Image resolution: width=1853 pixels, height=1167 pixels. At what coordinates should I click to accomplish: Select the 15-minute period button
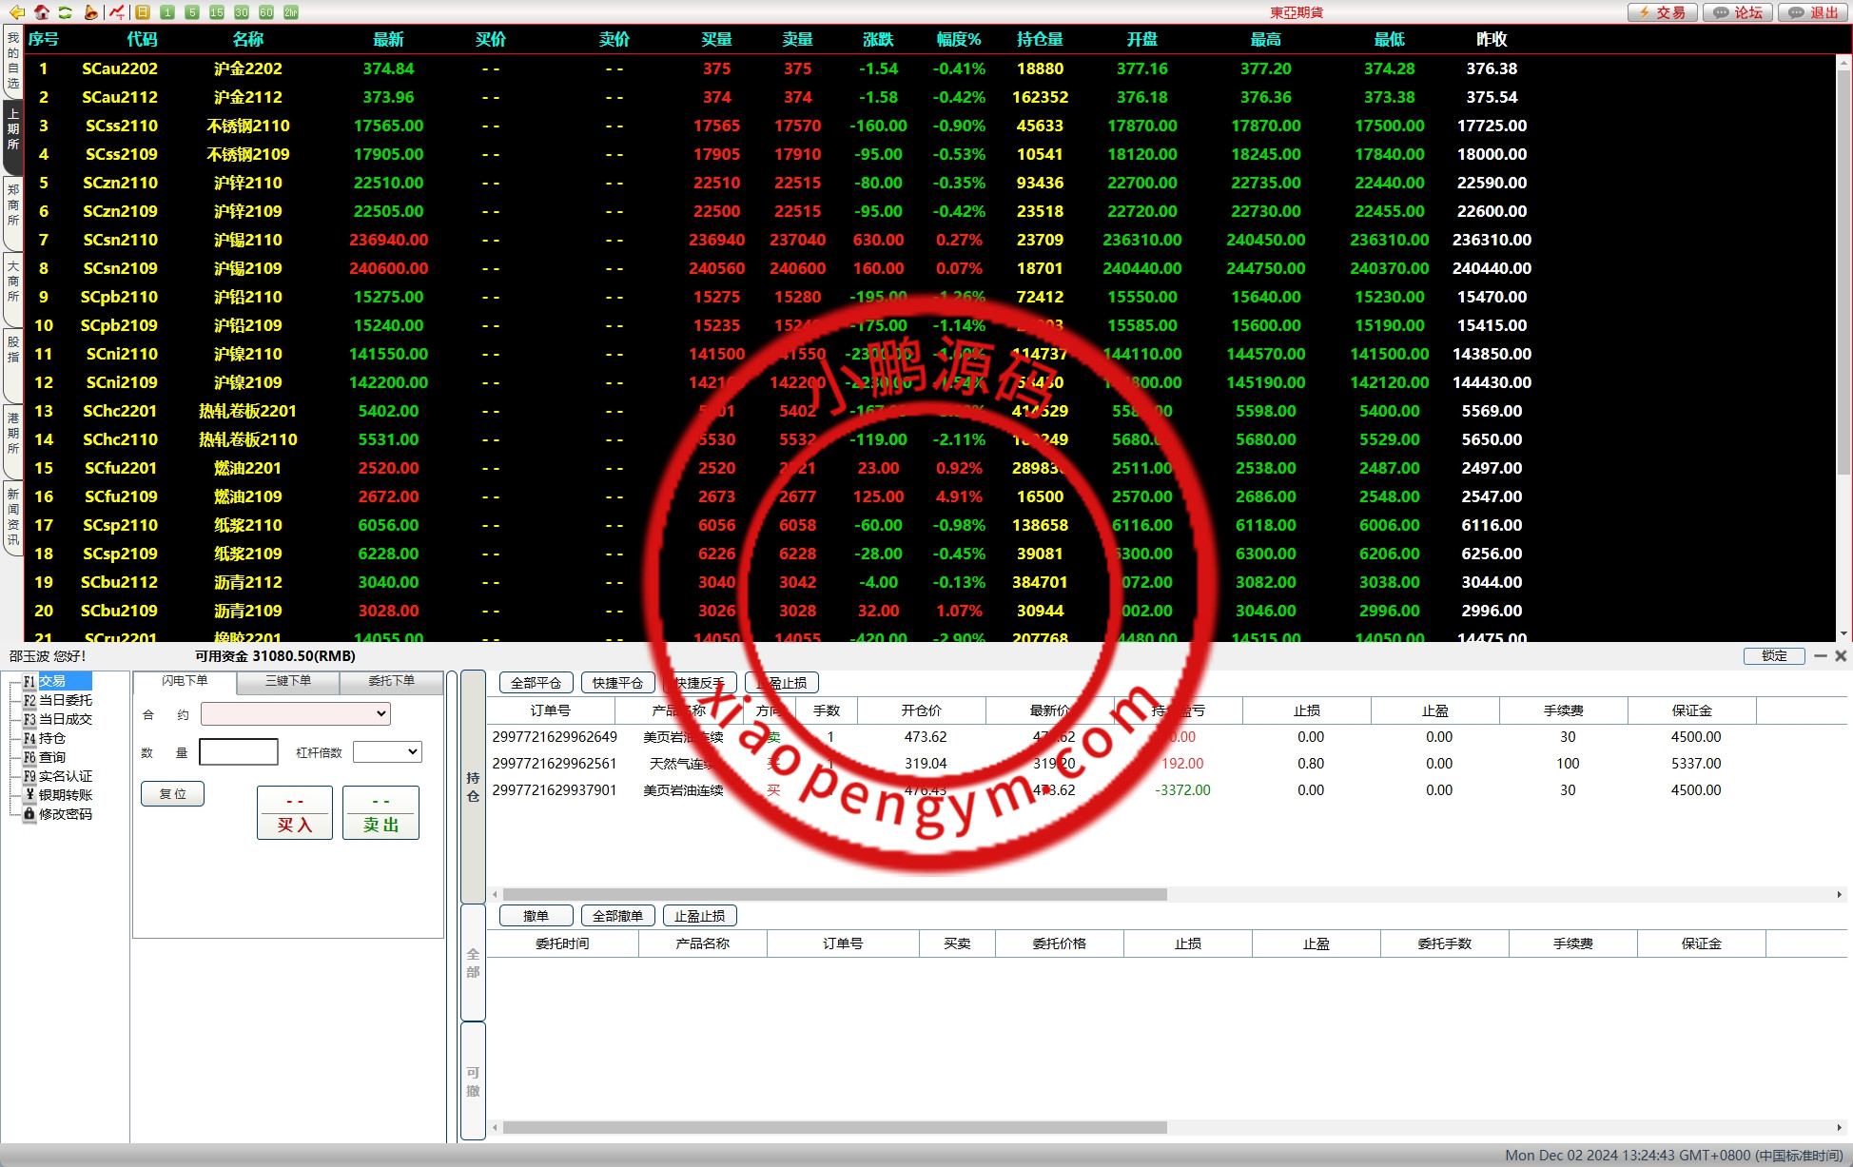pyautogui.click(x=217, y=12)
